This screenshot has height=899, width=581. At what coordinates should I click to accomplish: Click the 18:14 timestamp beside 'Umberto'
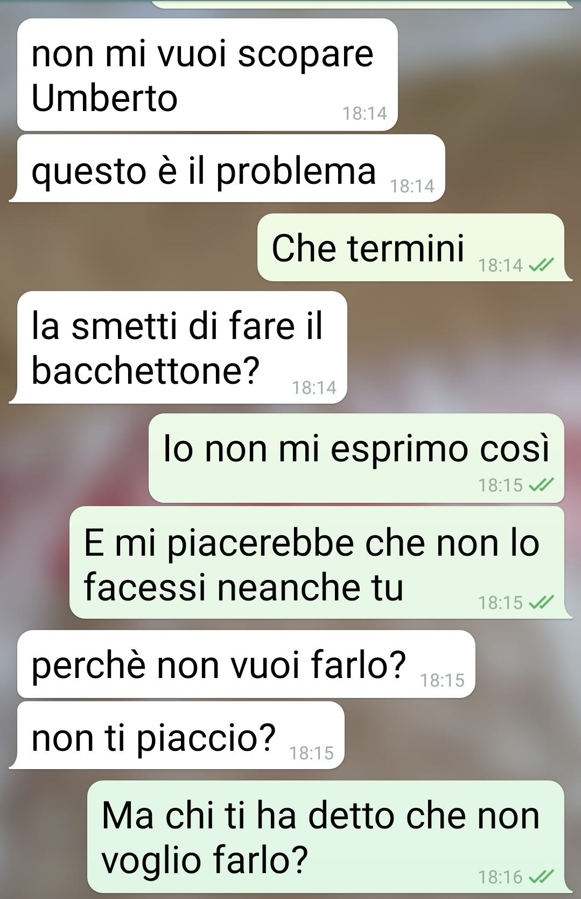click(x=365, y=113)
